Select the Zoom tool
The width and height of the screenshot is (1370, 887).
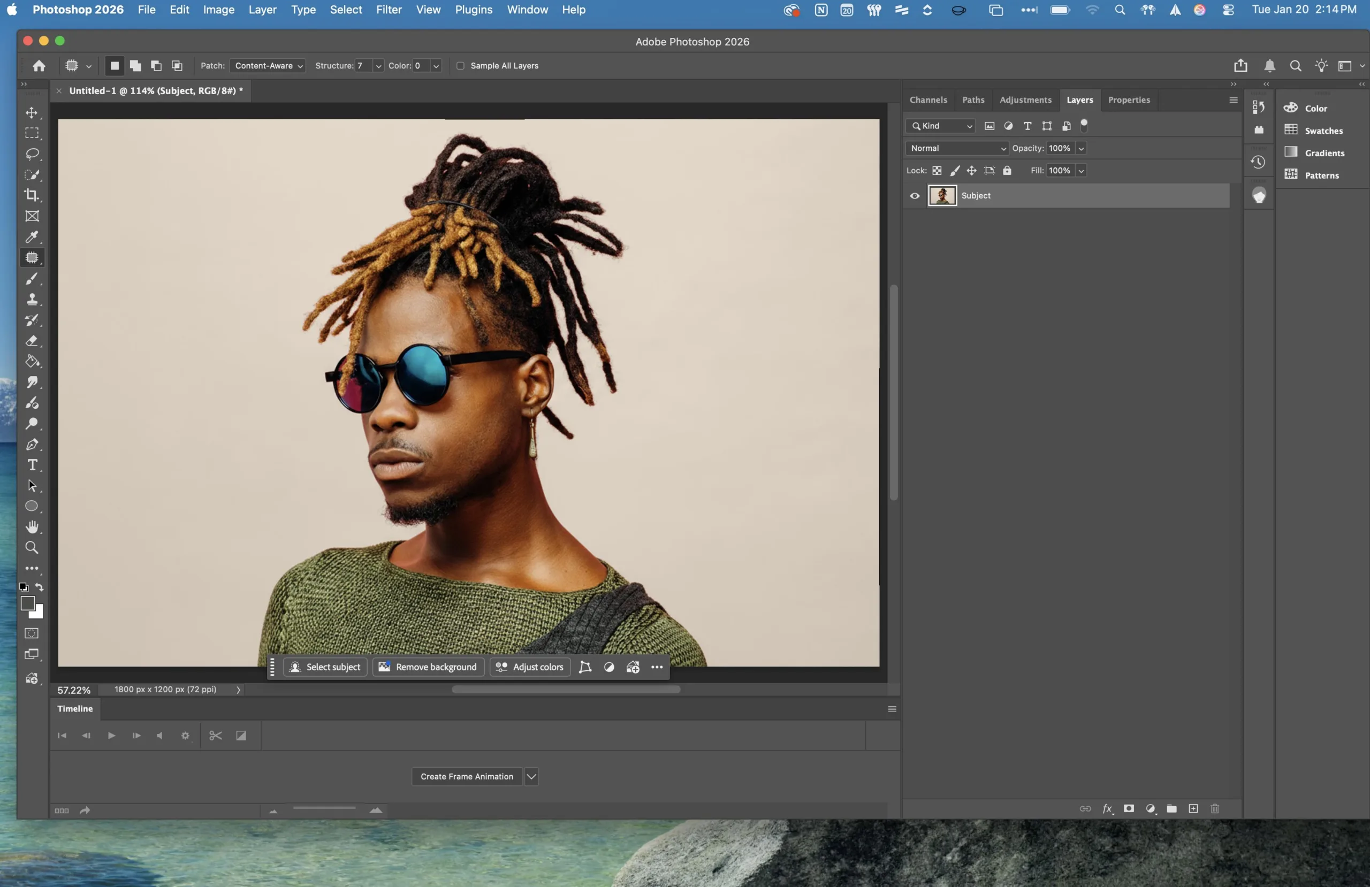(x=32, y=547)
